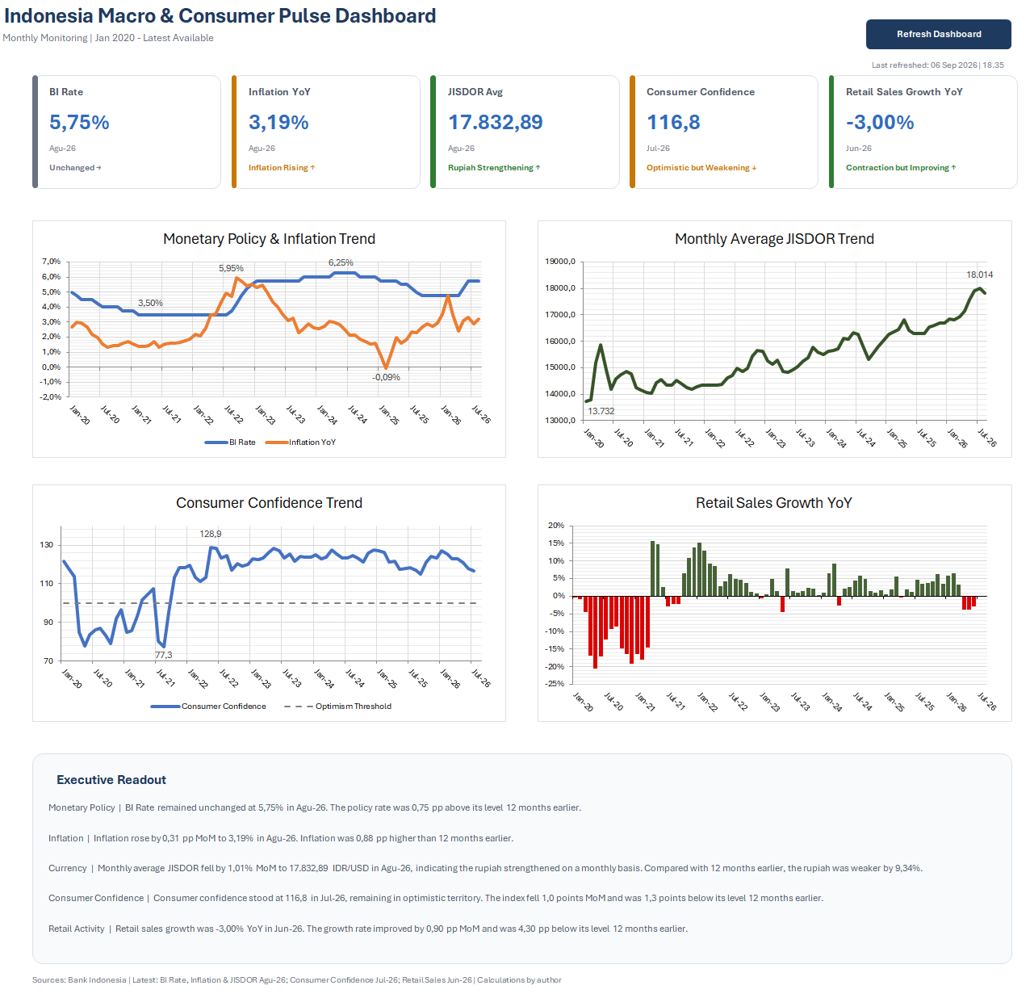Select the BI Rate 5,75% value
The height and width of the screenshot is (998, 1034).
(79, 123)
